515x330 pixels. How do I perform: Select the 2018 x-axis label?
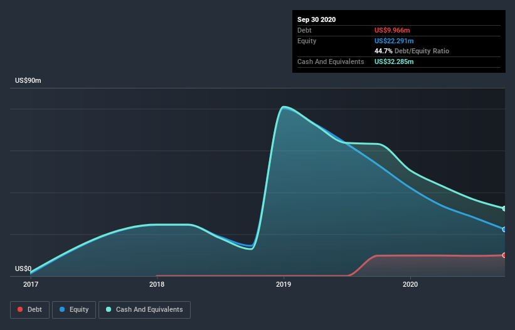157,284
